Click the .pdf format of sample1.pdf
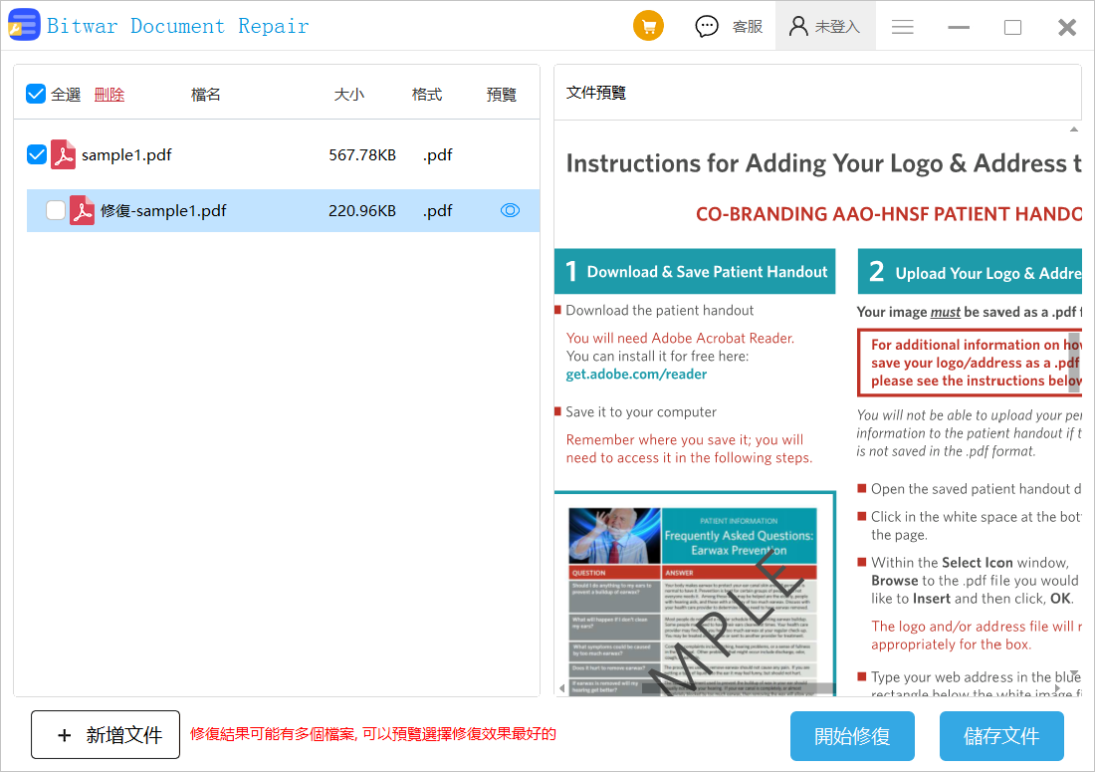Image resolution: width=1095 pixels, height=772 pixels. click(437, 155)
